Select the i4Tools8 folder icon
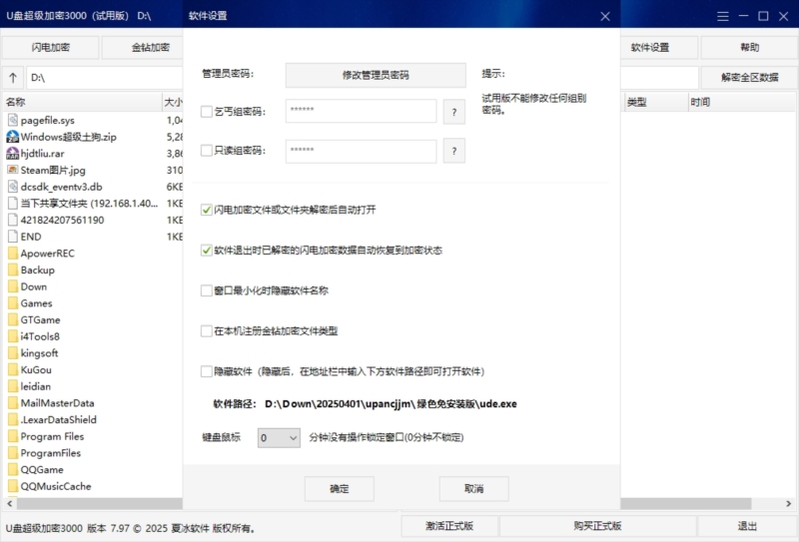799x542 pixels. point(13,336)
